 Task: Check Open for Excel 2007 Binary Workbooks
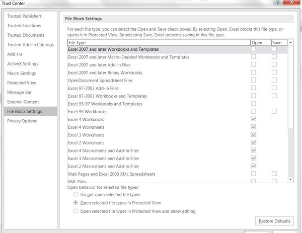coord(254,72)
